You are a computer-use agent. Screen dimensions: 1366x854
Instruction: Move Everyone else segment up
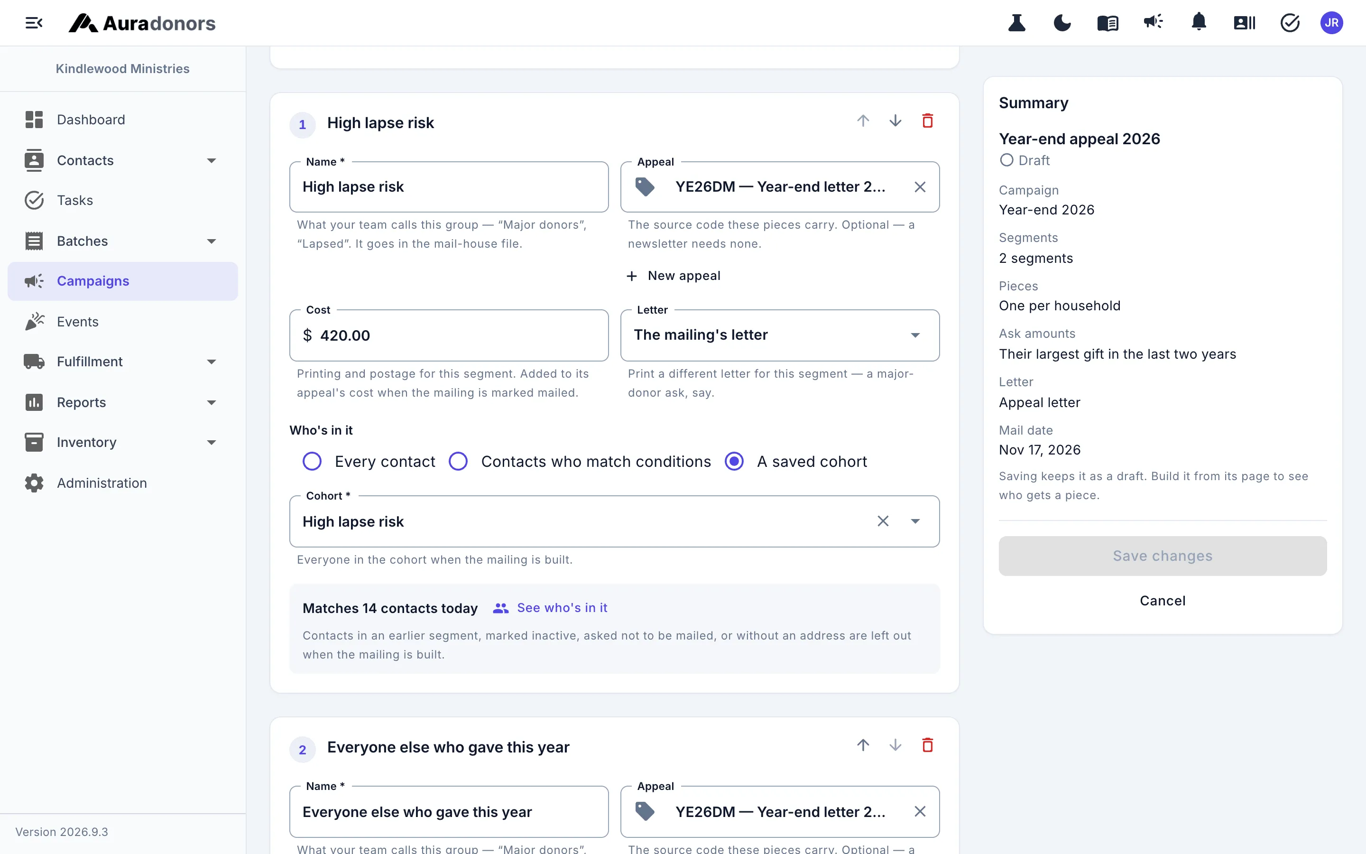pyautogui.click(x=862, y=745)
